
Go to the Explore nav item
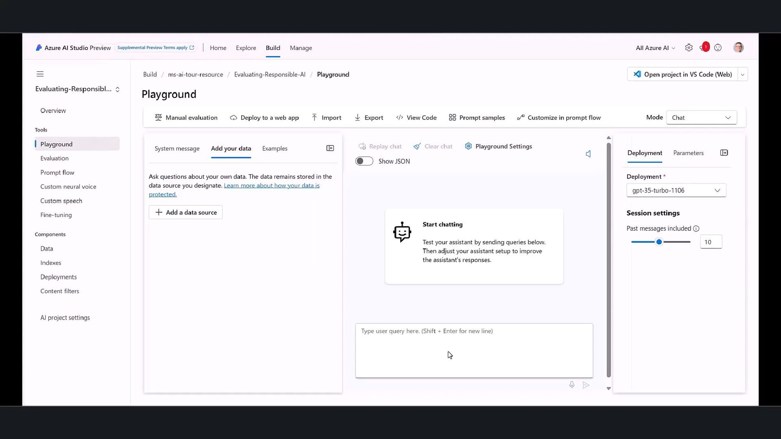[x=246, y=48]
